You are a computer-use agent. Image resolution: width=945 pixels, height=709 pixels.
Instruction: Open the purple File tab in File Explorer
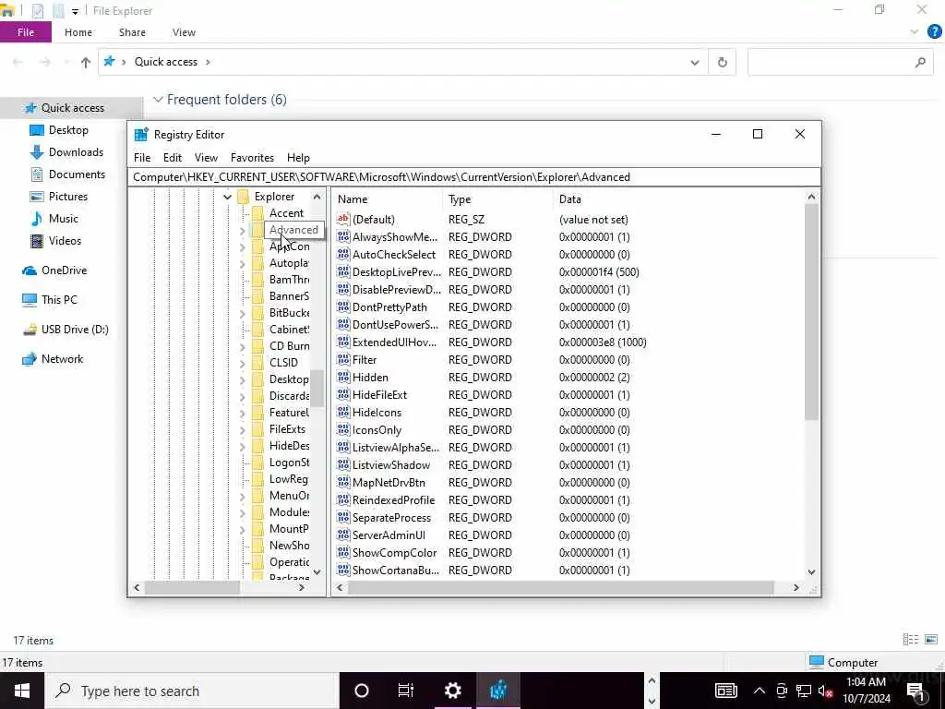point(26,32)
